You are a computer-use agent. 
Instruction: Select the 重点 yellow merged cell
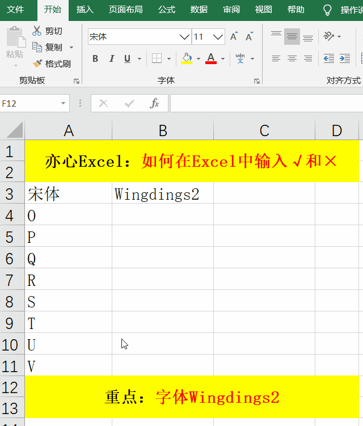pyautogui.click(x=192, y=397)
